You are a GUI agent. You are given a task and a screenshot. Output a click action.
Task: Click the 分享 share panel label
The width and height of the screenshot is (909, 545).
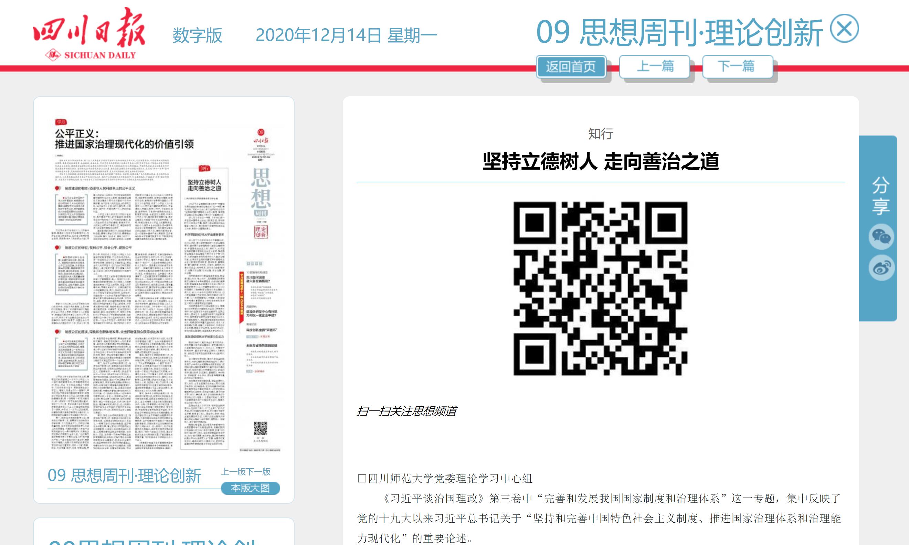(881, 195)
